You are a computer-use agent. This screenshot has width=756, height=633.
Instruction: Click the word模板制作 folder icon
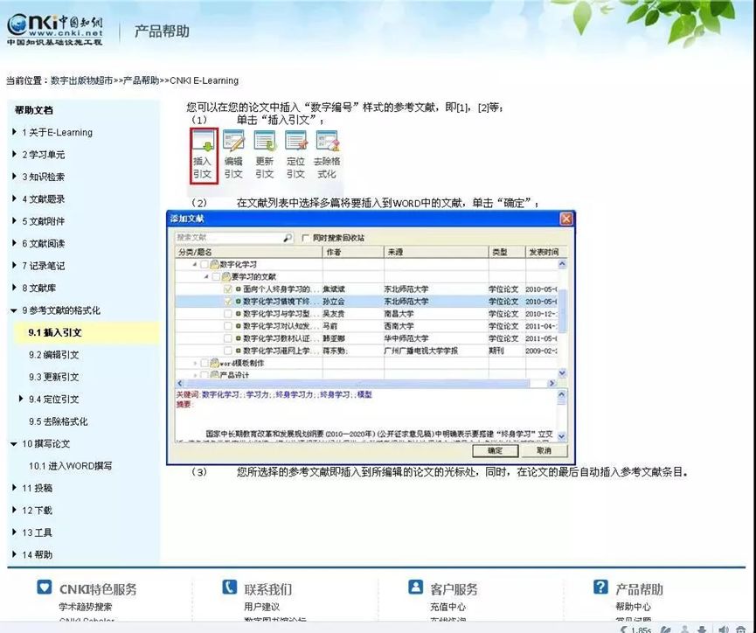214,363
